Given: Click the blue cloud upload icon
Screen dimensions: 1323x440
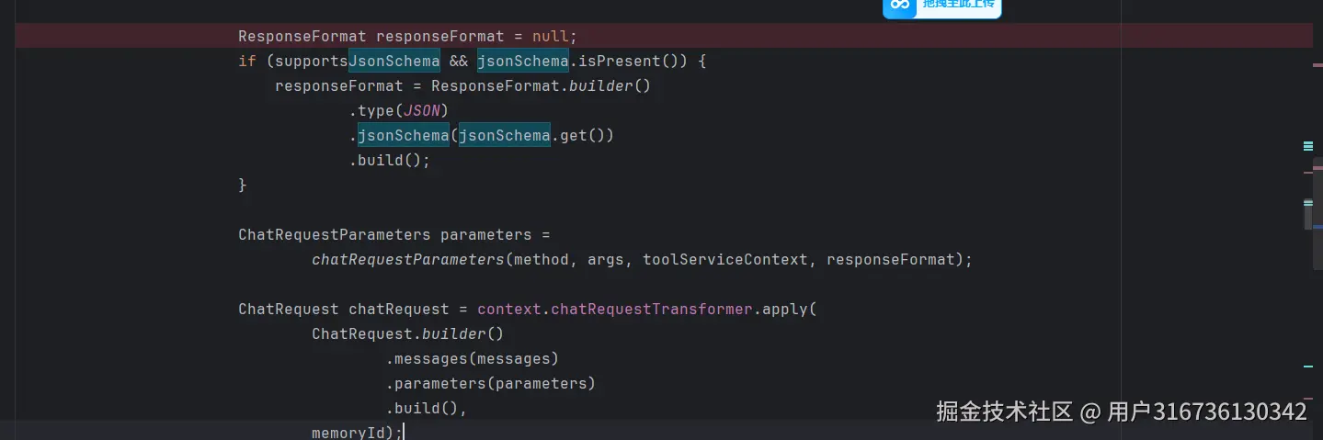Looking at the screenshot, I should tap(900, 5).
